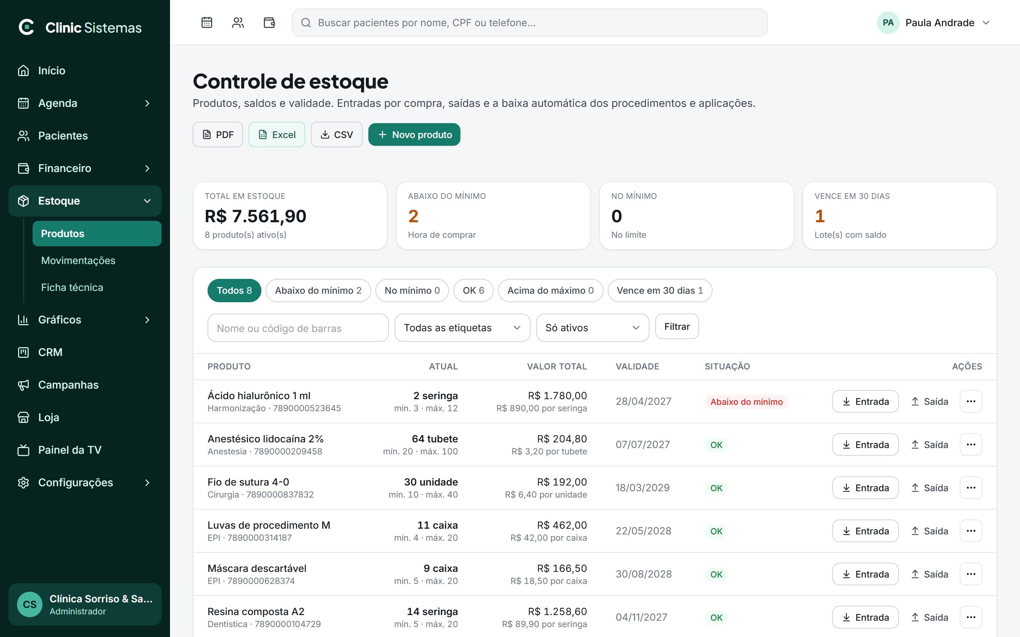Export the list to Excel
1020x637 pixels.
coord(277,134)
